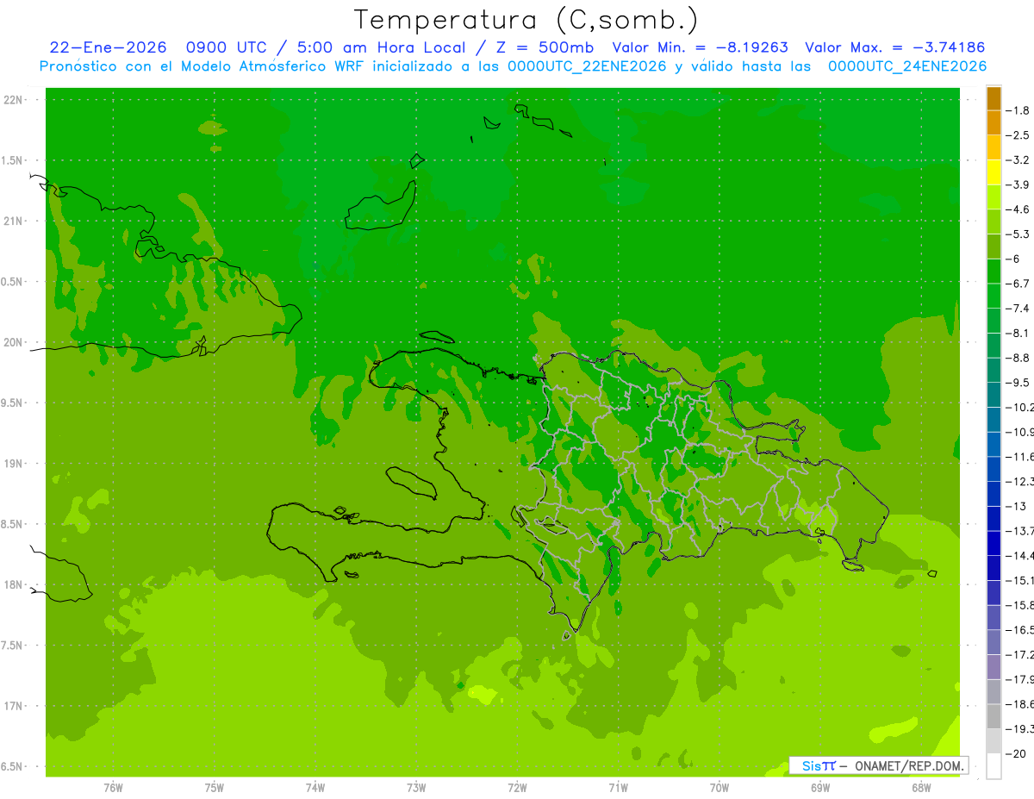Click the "-8.1" legend value
This screenshot has height=799, width=1034.
pyautogui.click(x=1018, y=333)
